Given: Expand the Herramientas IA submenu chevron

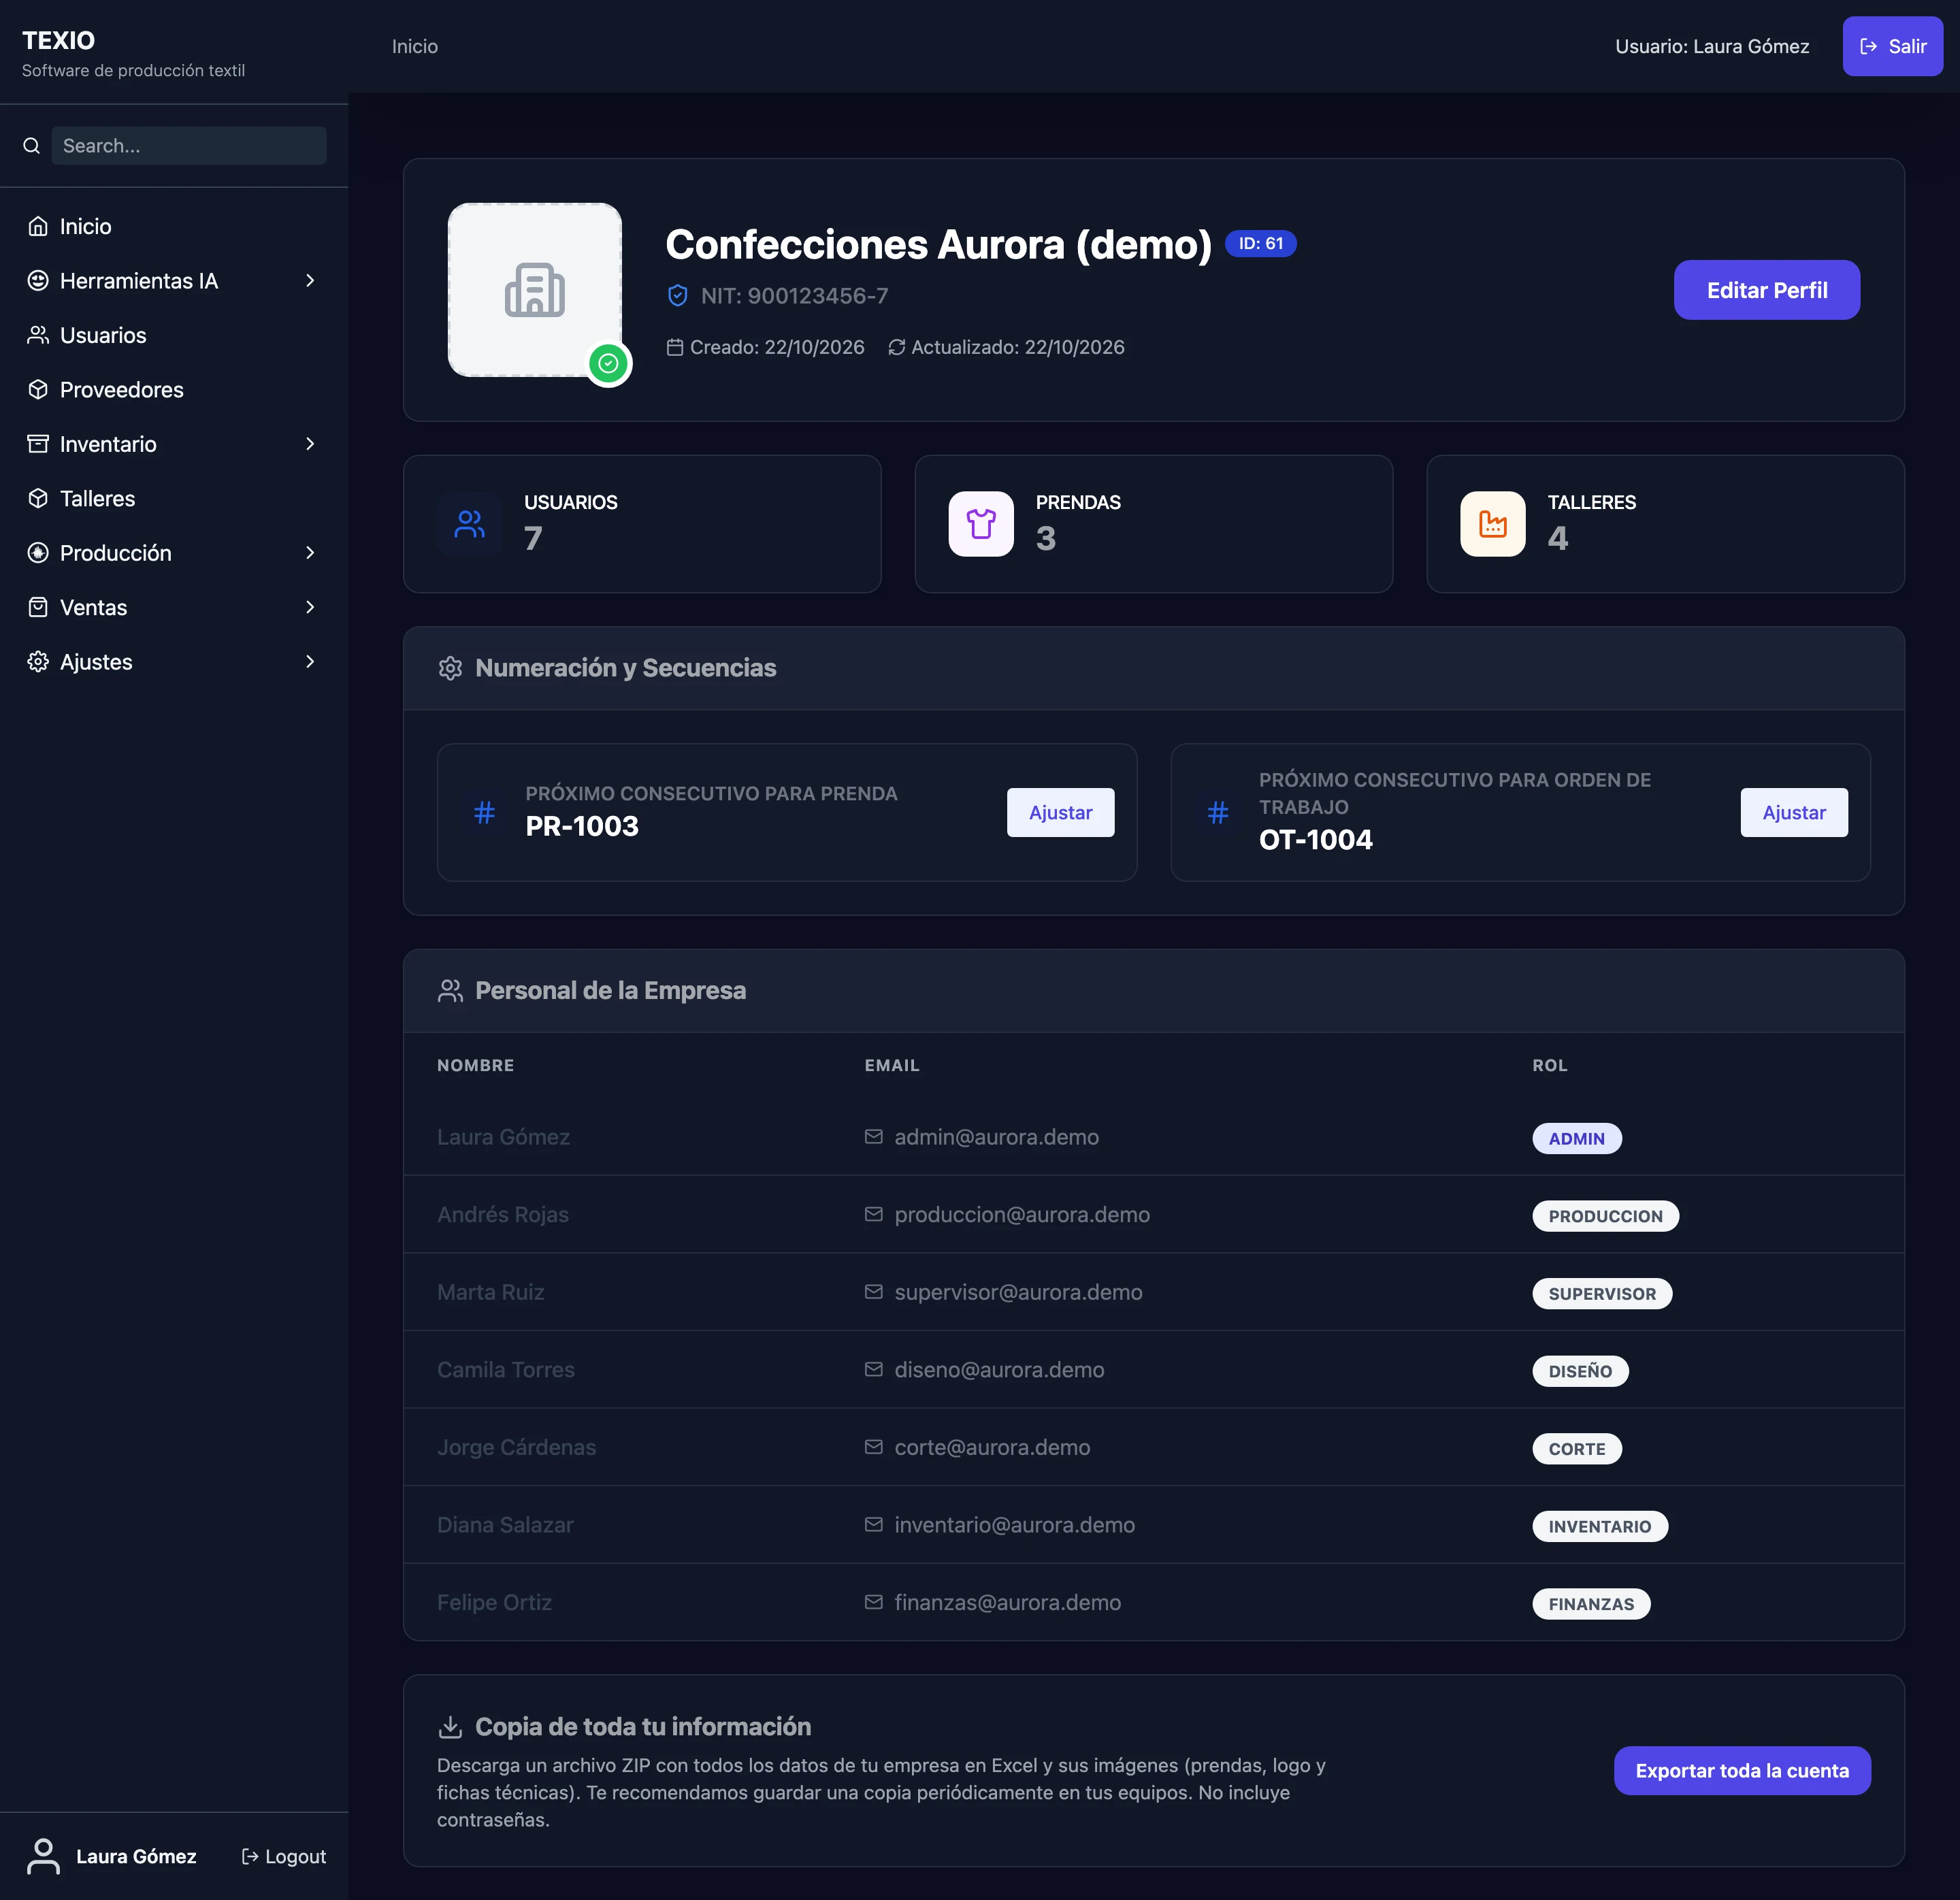Looking at the screenshot, I should [310, 281].
